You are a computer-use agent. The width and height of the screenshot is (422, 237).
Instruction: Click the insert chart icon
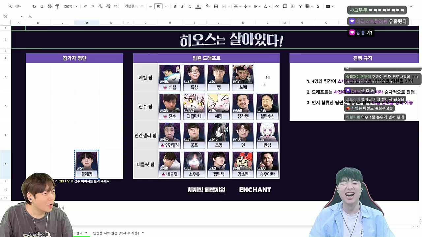[x=292, y=6]
